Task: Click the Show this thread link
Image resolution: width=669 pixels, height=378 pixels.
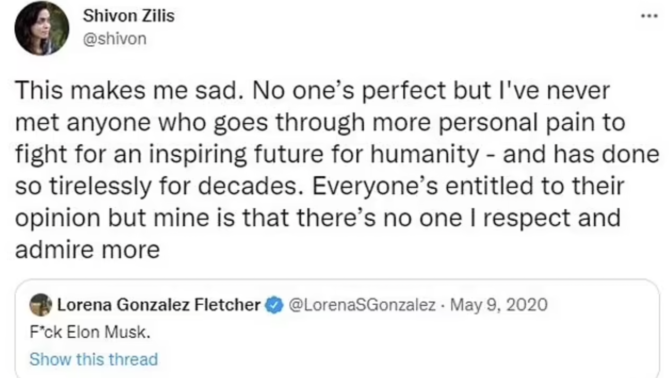Action: pyautogui.click(x=94, y=359)
